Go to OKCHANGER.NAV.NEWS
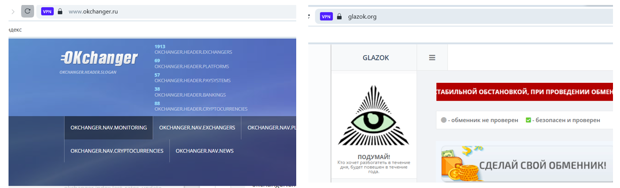This screenshot has width=620, height=188. point(204,151)
